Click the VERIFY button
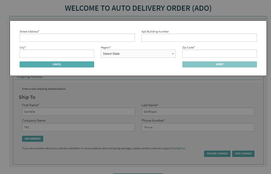 [219, 64]
